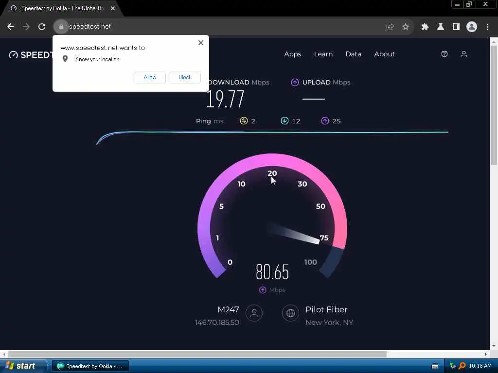The width and height of the screenshot is (498, 373).
Task: Click the taskbar clock 10:18 AM
Action: click(480, 366)
